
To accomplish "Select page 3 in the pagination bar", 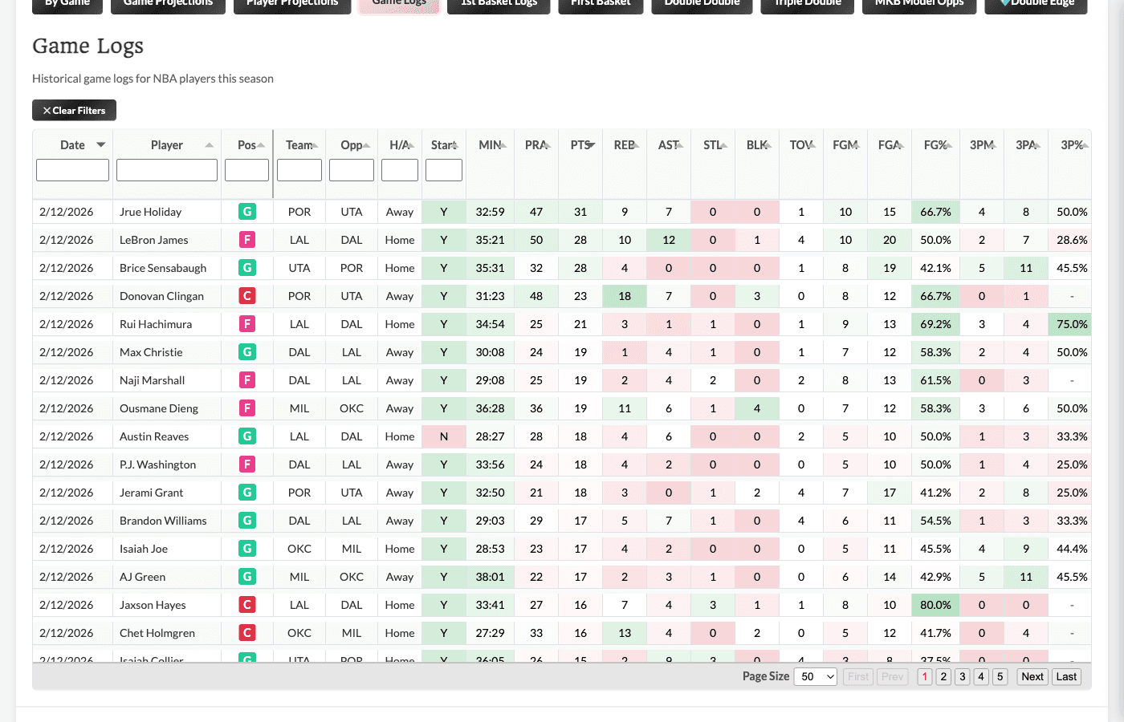I will pos(962,676).
